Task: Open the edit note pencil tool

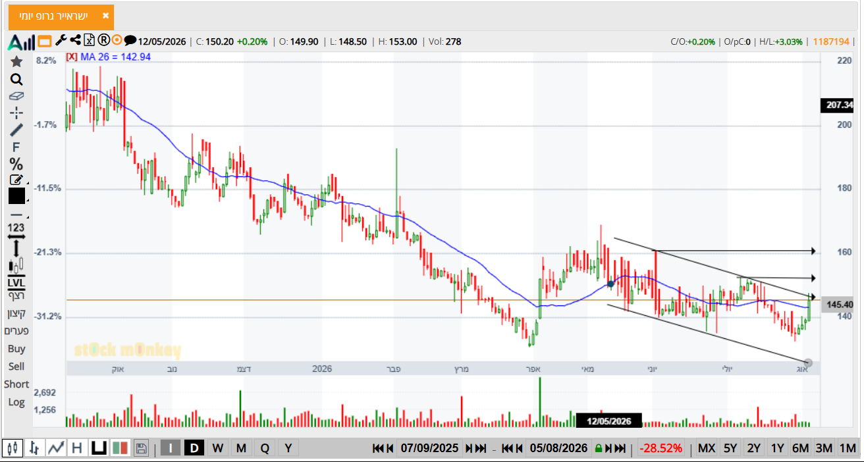Action: pyautogui.click(x=16, y=180)
